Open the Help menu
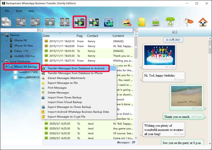This screenshot has width=212, height=150. point(31,11)
